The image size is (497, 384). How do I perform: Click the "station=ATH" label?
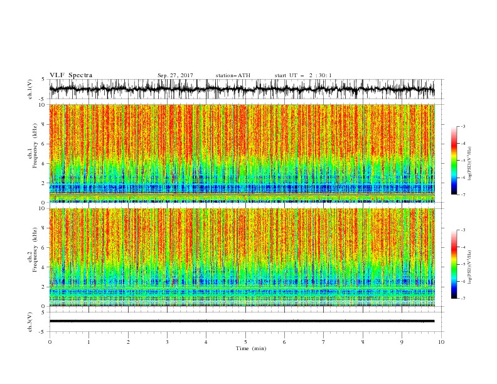233,75
